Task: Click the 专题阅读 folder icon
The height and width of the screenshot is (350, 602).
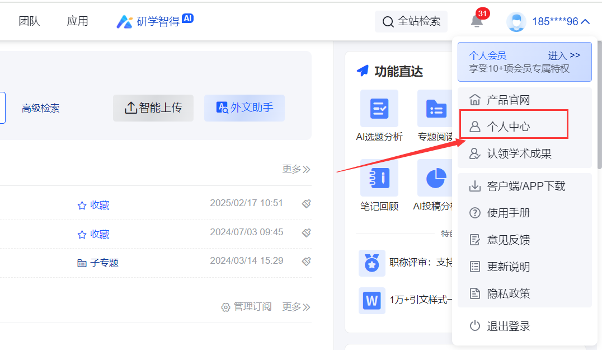Action: pos(435,108)
